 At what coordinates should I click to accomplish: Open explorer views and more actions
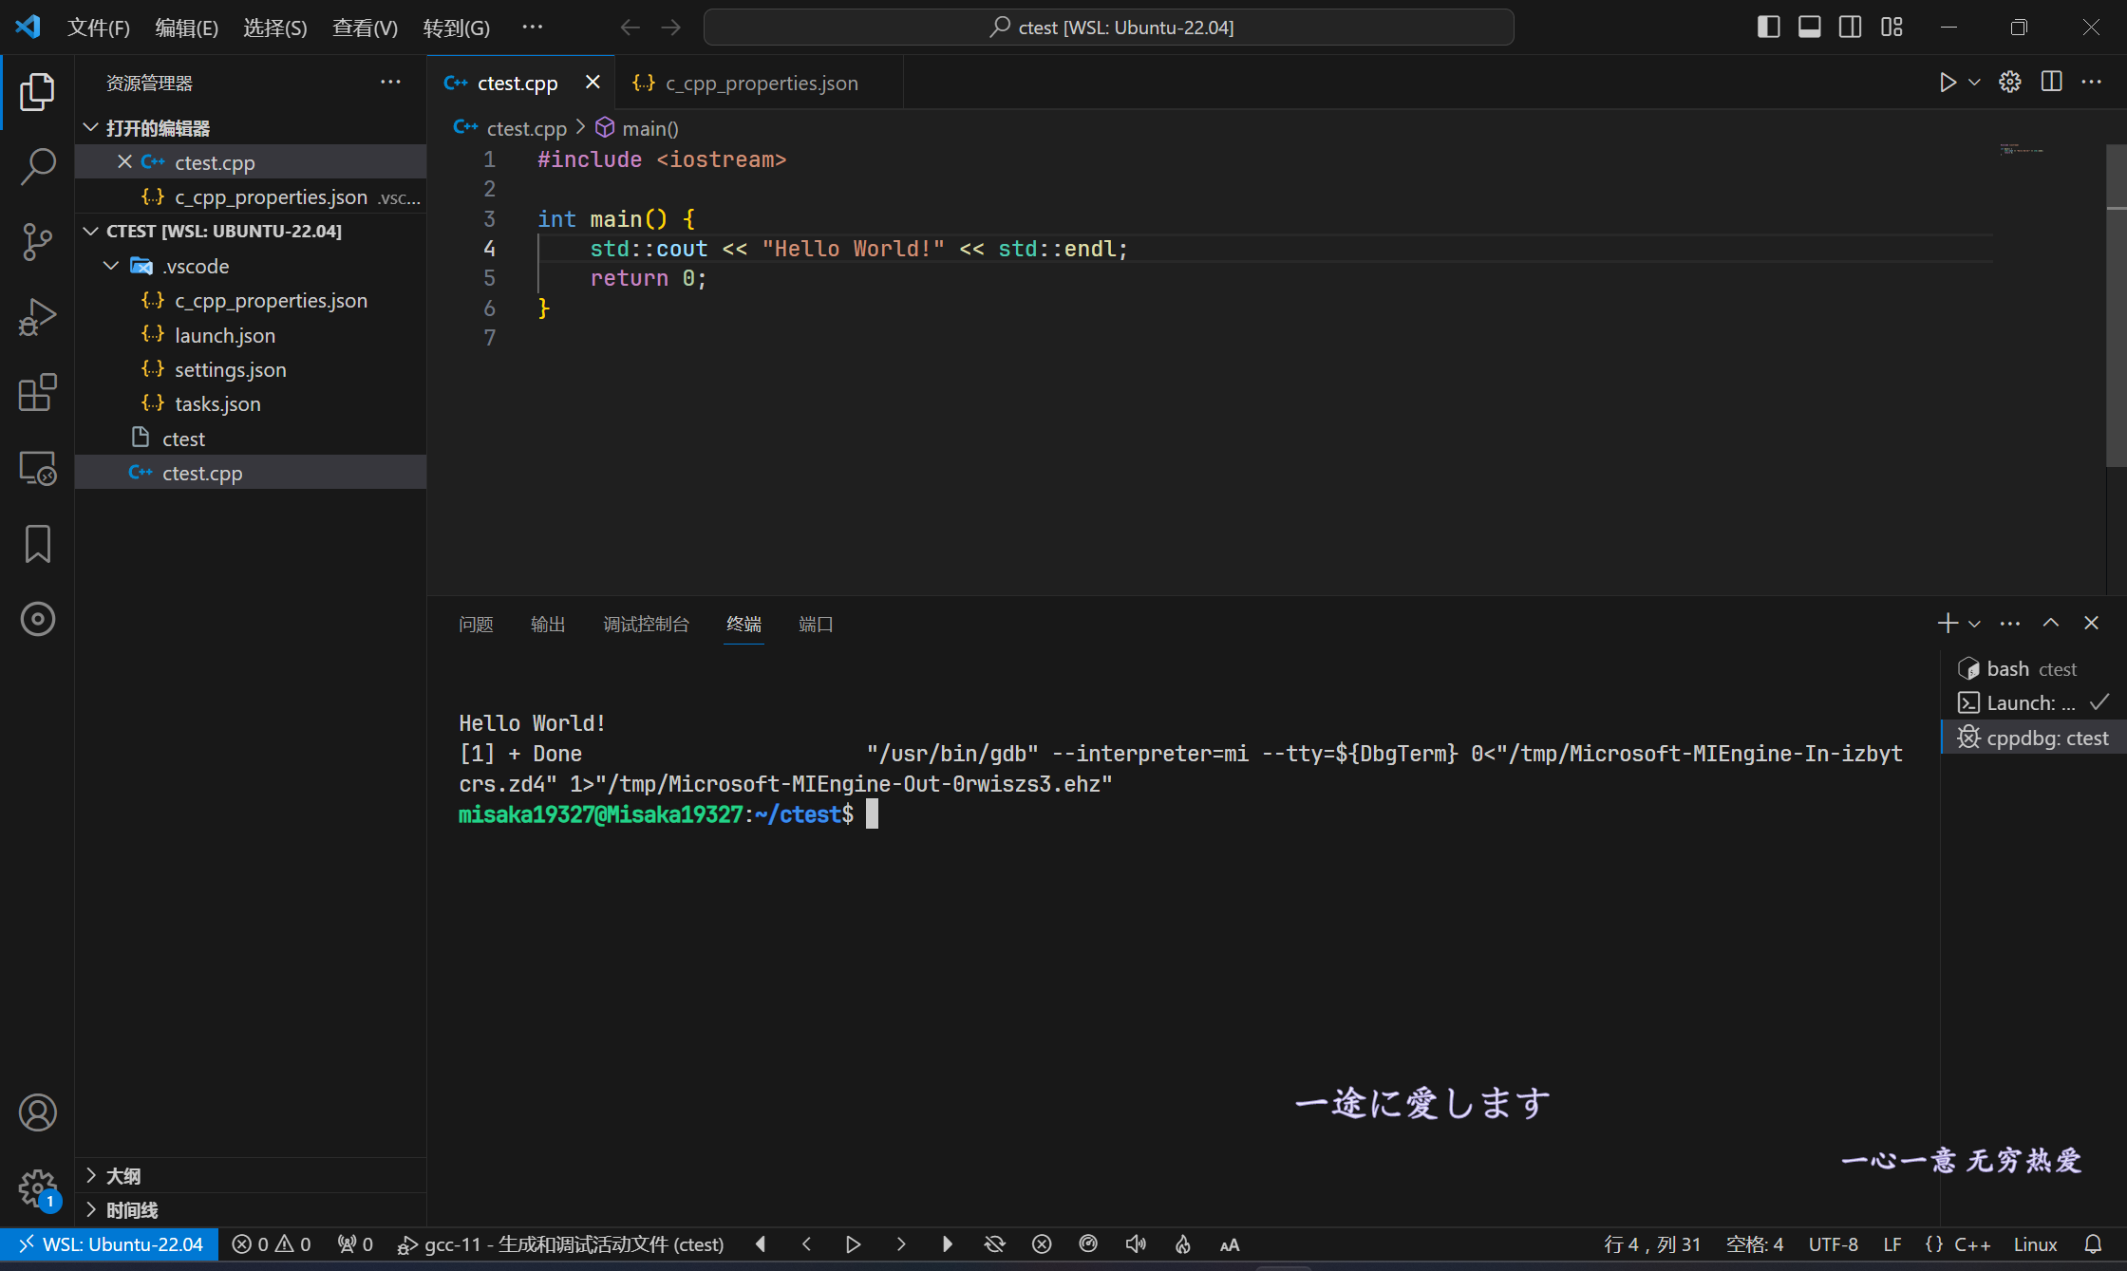pos(390,83)
